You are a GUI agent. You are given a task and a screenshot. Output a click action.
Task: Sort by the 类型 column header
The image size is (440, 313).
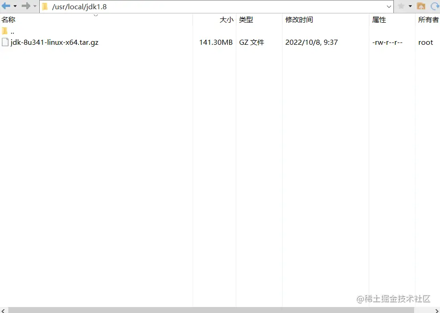[x=259, y=20]
